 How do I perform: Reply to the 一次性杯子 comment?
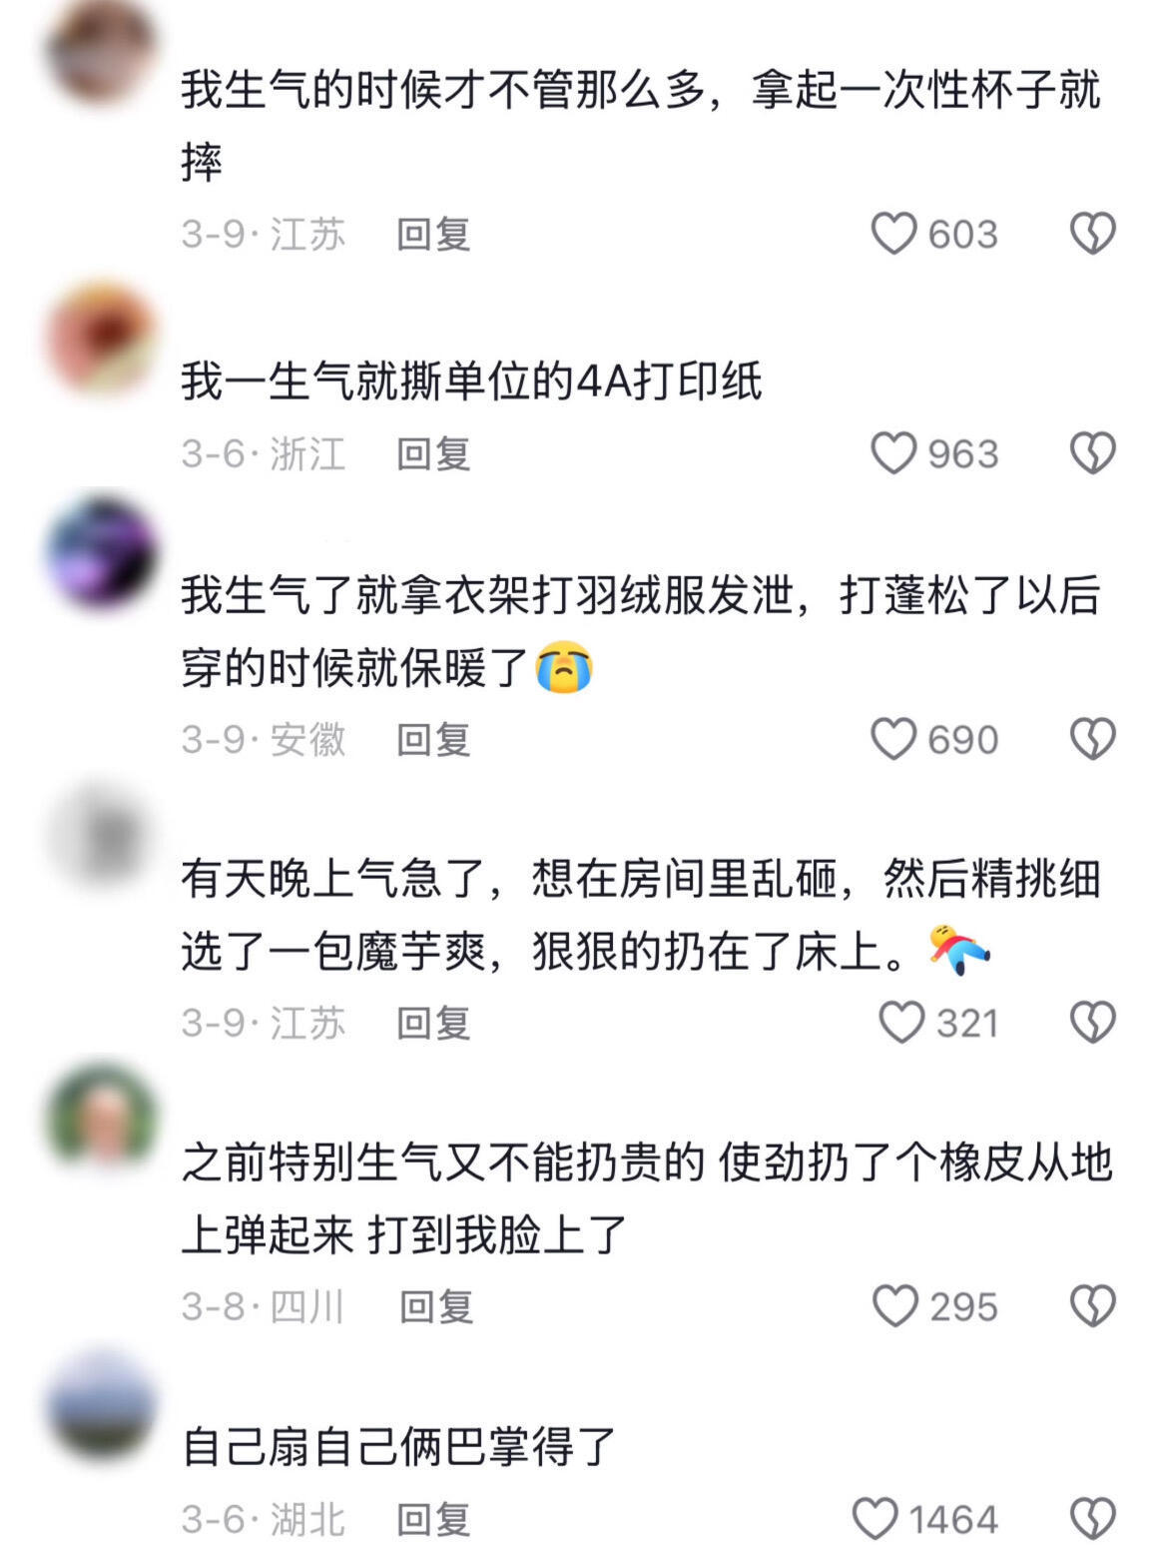coord(433,234)
